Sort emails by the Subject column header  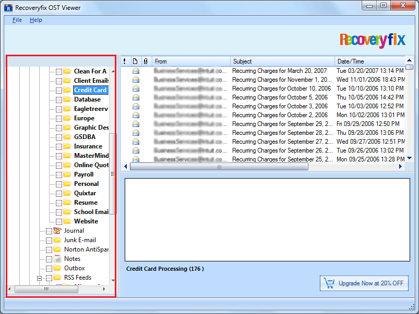tap(282, 61)
